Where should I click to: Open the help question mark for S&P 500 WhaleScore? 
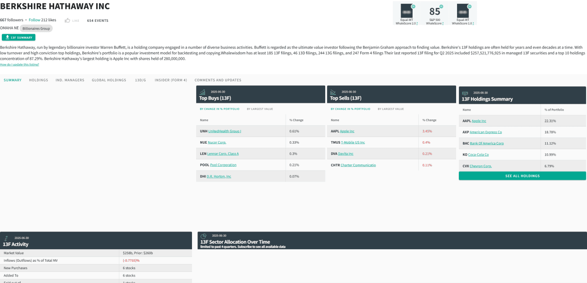pyautogui.click(x=443, y=23)
